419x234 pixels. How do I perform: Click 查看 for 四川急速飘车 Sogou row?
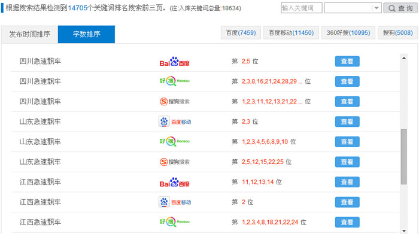[347, 102]
